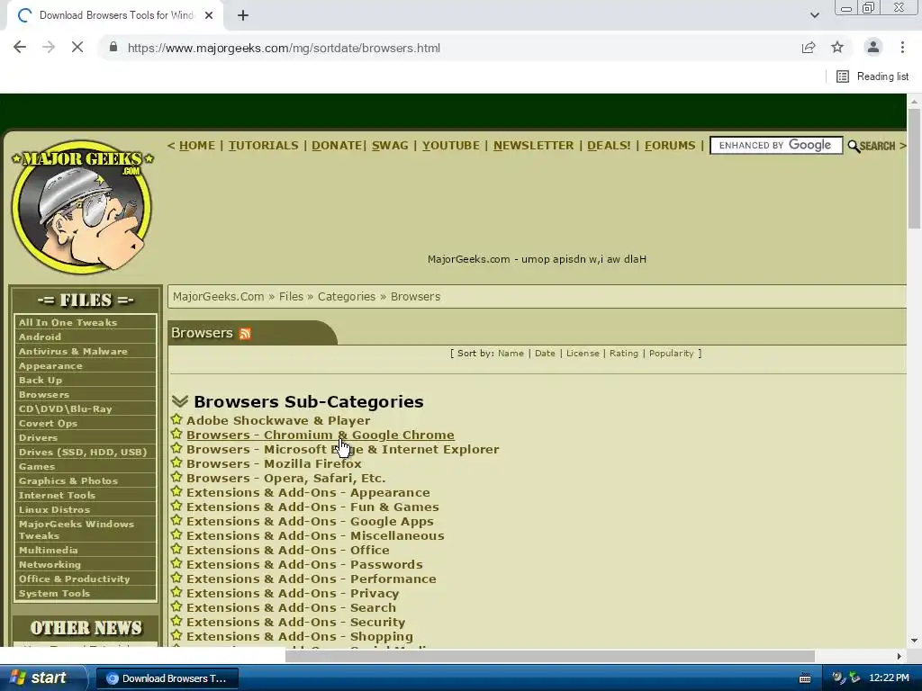
Task: Click the browser back arrow
Action: coord(20,48)
